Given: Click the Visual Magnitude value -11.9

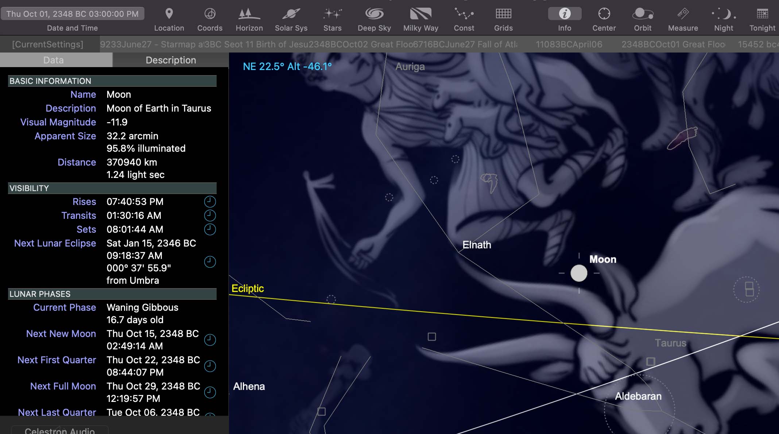Looking at the screenshot, I should coord(117,122).
